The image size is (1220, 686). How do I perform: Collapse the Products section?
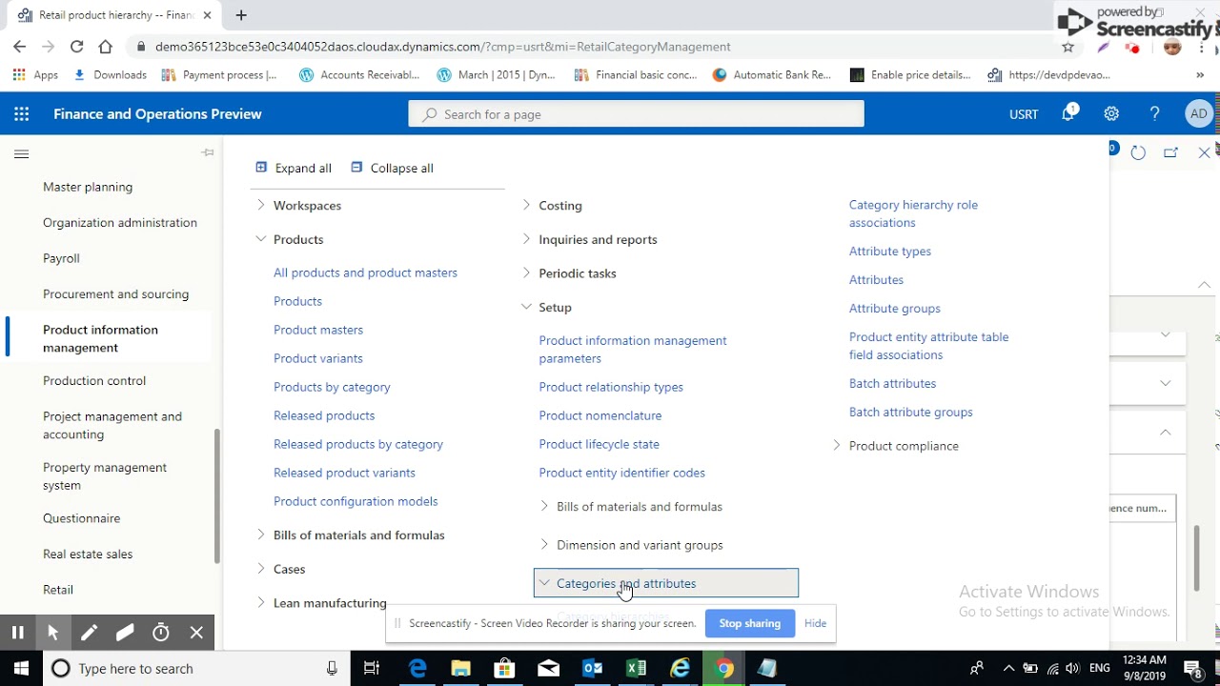click(260, 239)
